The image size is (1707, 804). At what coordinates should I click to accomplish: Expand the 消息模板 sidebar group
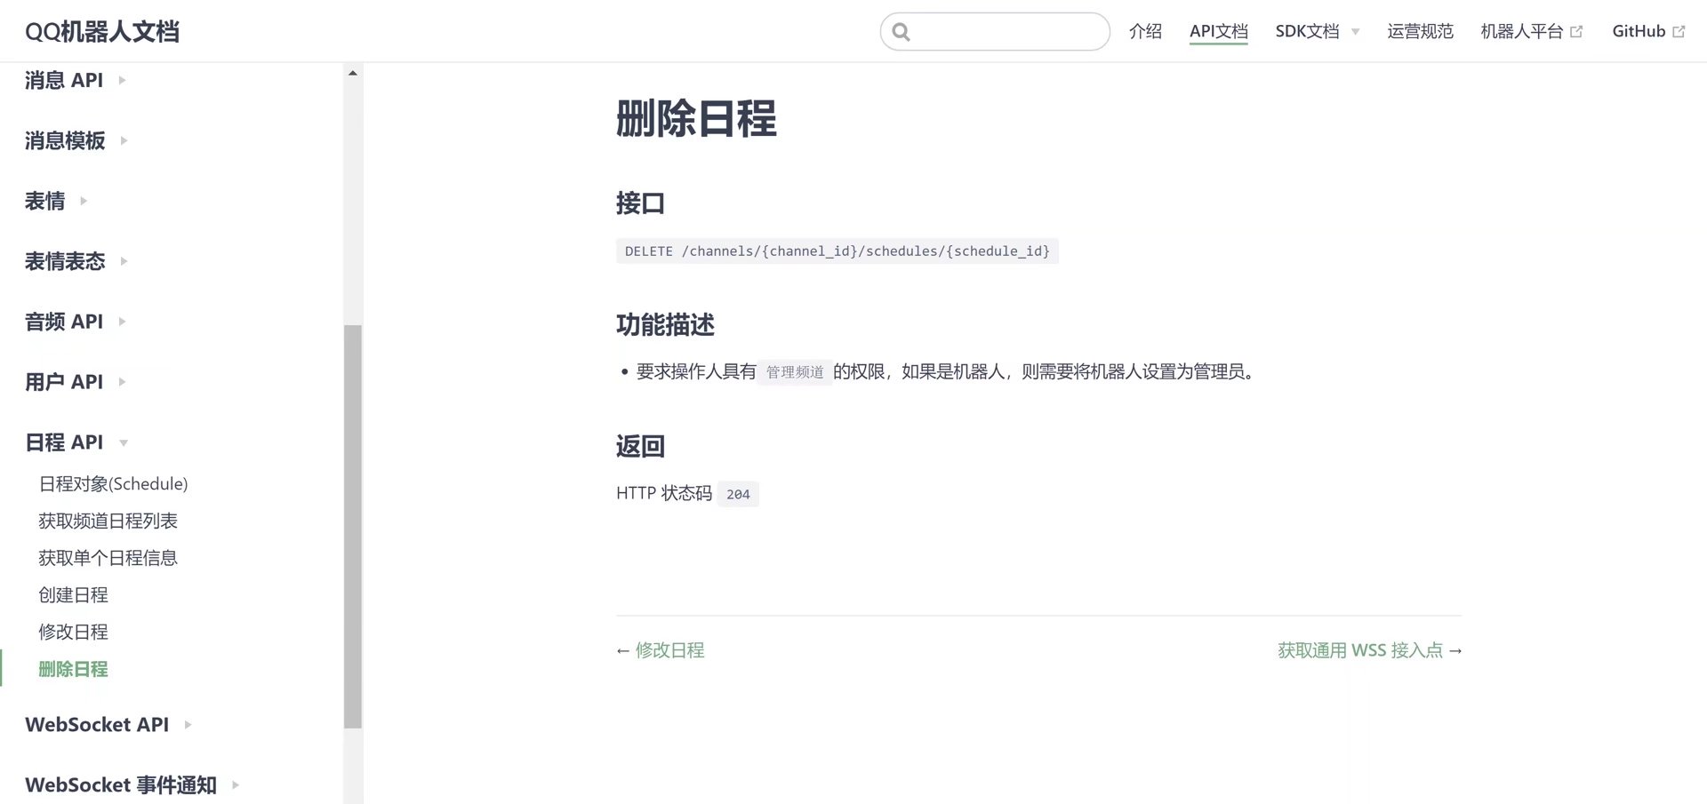click(124, 140)
